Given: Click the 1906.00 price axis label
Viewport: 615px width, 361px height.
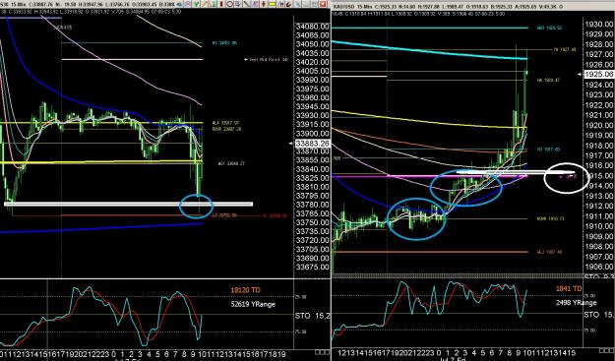Looking at the screenshot, I should (598, 267).
